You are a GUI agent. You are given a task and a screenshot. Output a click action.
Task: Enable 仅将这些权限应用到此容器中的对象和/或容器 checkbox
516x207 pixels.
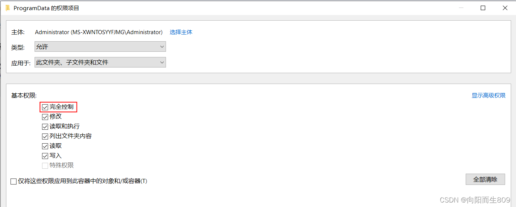click(14, 181)
